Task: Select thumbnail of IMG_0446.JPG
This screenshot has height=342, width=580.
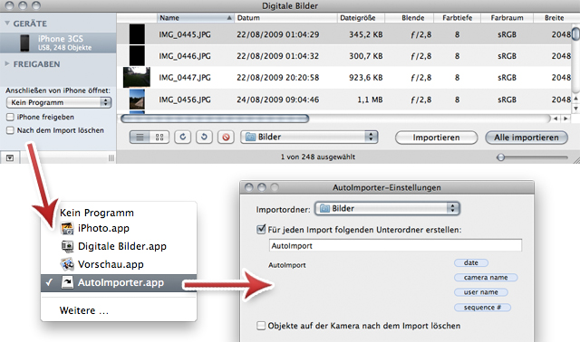Action: (x=137, y=56)
